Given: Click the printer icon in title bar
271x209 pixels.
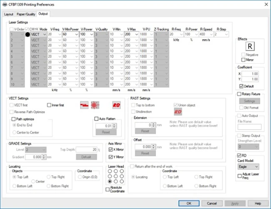Looking at the screenshot, I should tap(5, 5).
